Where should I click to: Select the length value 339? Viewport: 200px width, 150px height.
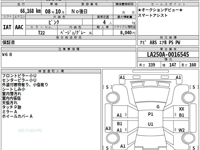coord(152,65)
